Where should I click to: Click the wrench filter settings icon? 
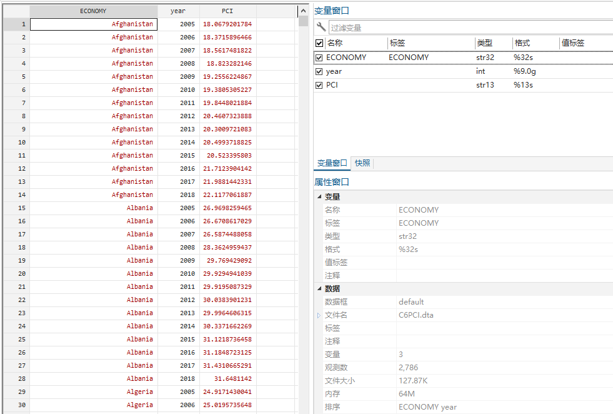321,27
